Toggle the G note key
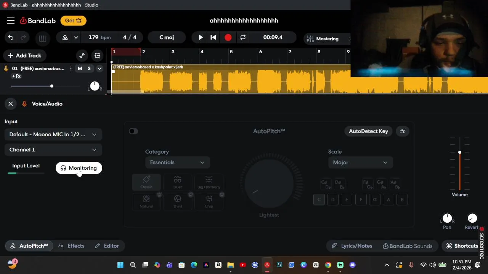The image size is (488, 274). click(375, 200)
